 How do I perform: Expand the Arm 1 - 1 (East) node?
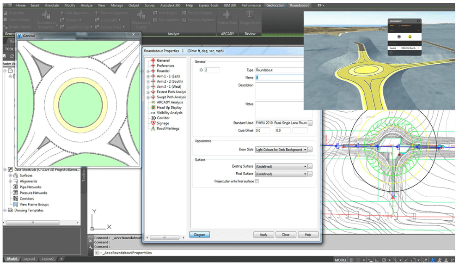(148, 76)
